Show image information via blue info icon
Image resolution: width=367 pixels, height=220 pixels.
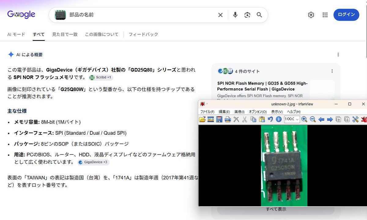[x=279, y=119]
